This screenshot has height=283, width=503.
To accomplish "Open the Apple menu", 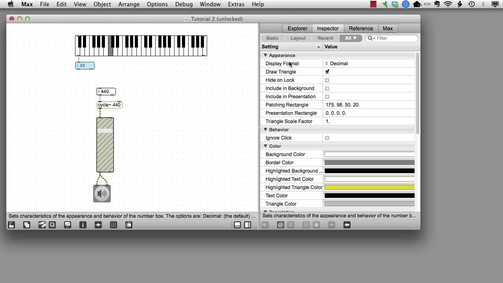I will (11, 4).
